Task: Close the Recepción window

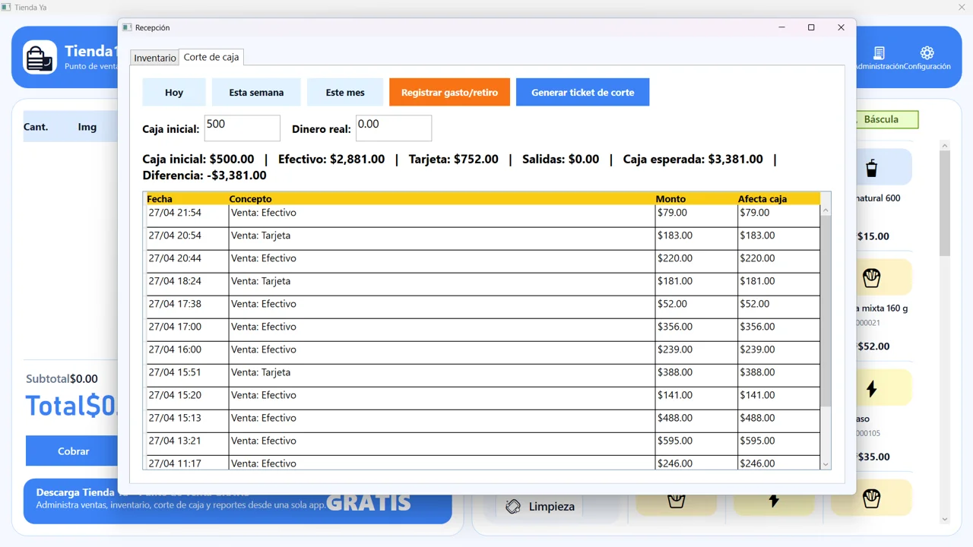Action: (x=841, y=27)
